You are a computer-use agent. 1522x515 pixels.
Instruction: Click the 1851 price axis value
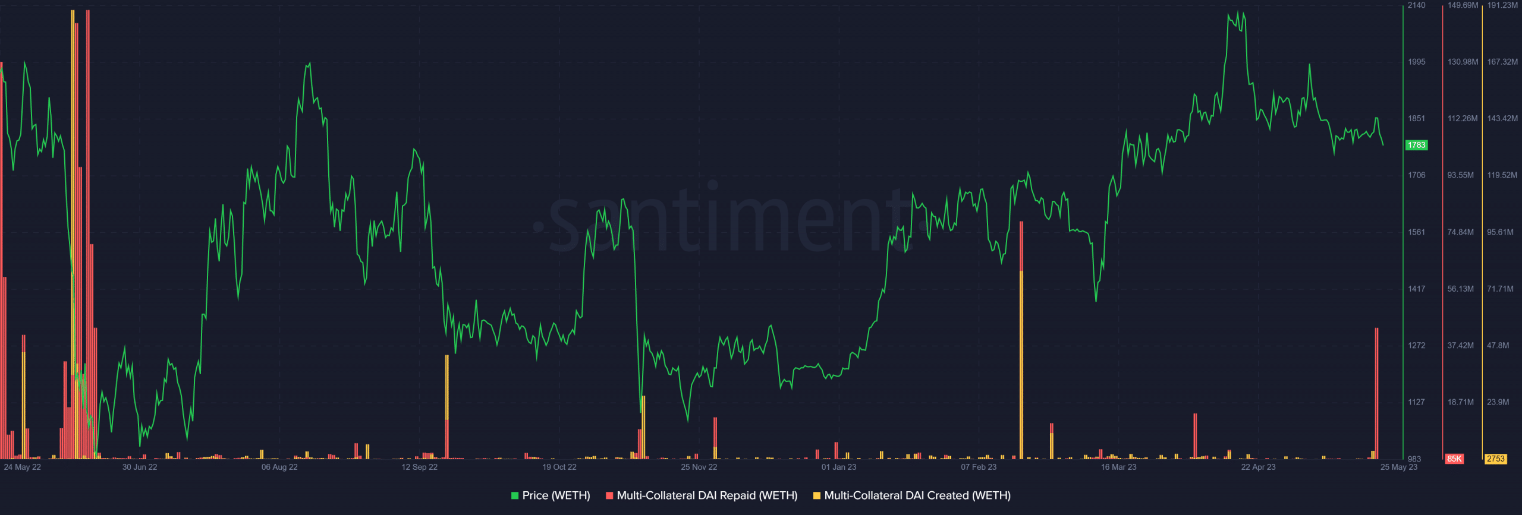click(1416, 118)
